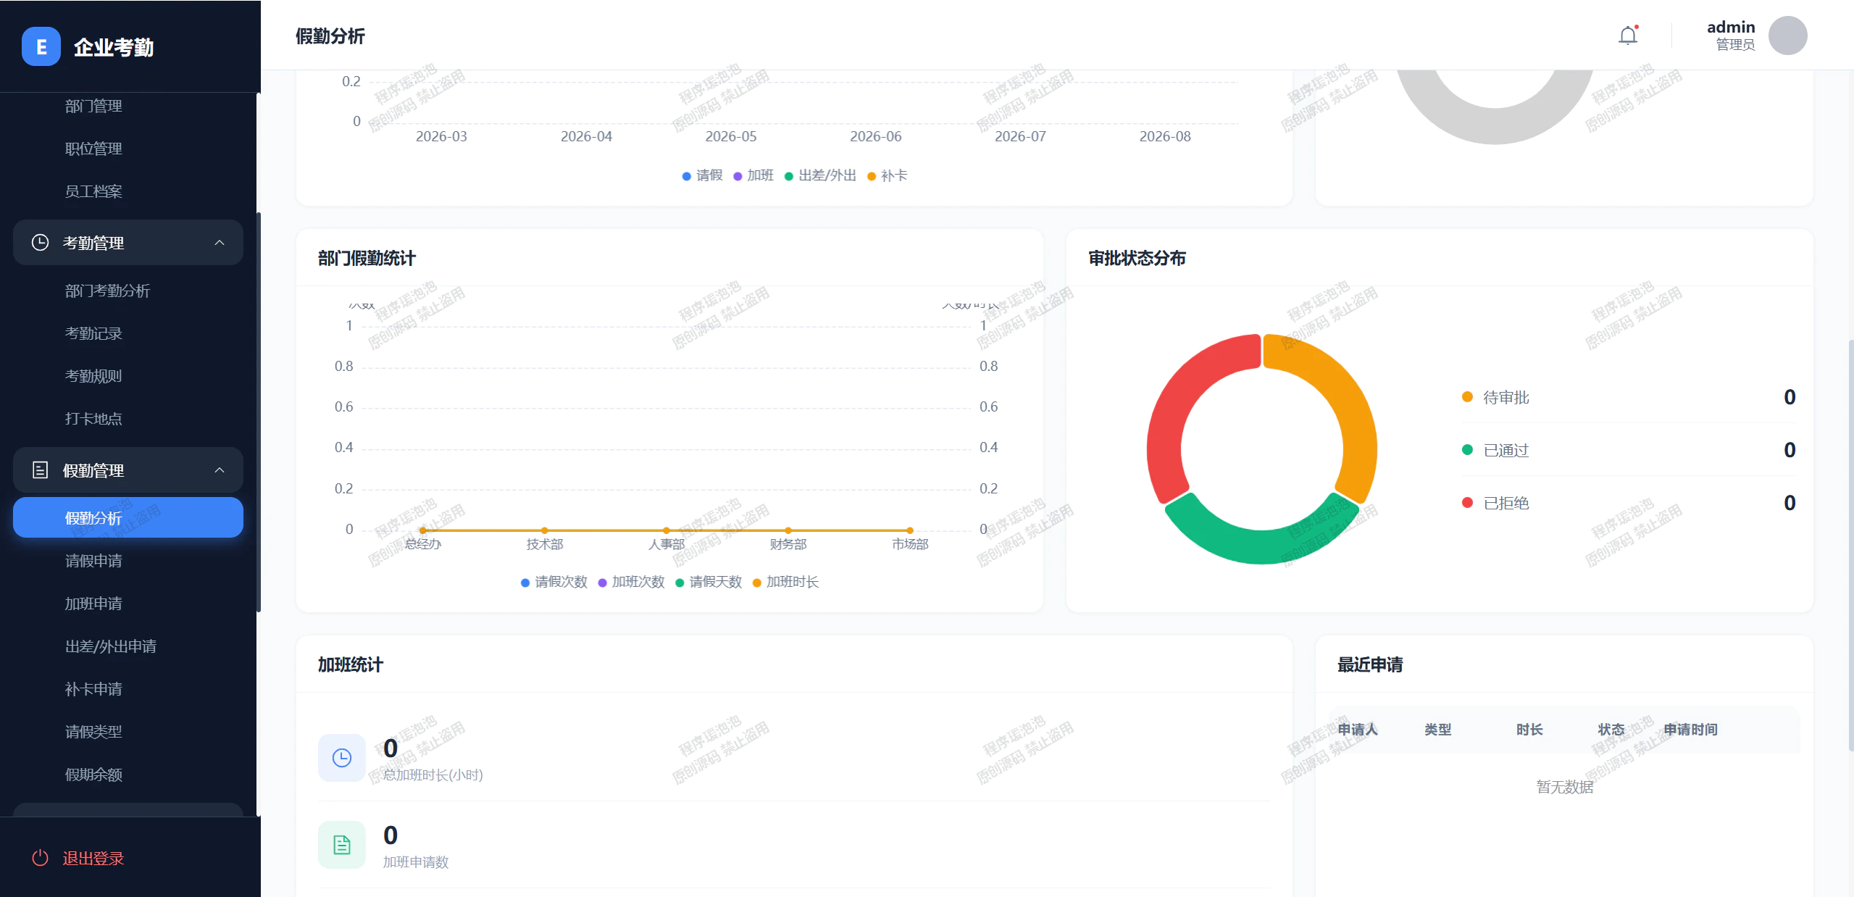Viewport: 1854px width, 897px height.
Task: Toggle the 出差/外出 legend item
Action: [x=820, y=175]
